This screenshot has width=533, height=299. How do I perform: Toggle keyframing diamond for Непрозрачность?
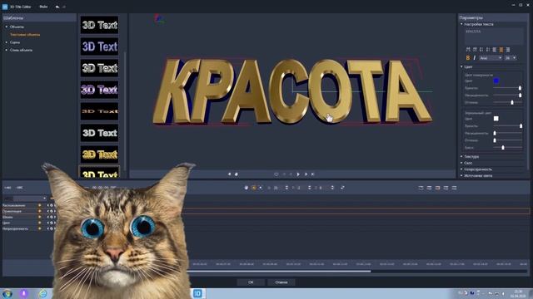(x=40, y=228)
